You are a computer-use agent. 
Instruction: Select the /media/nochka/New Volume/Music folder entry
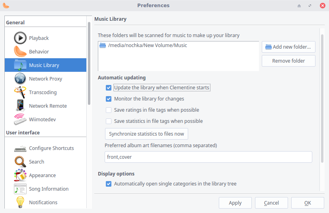click(147, 45)
